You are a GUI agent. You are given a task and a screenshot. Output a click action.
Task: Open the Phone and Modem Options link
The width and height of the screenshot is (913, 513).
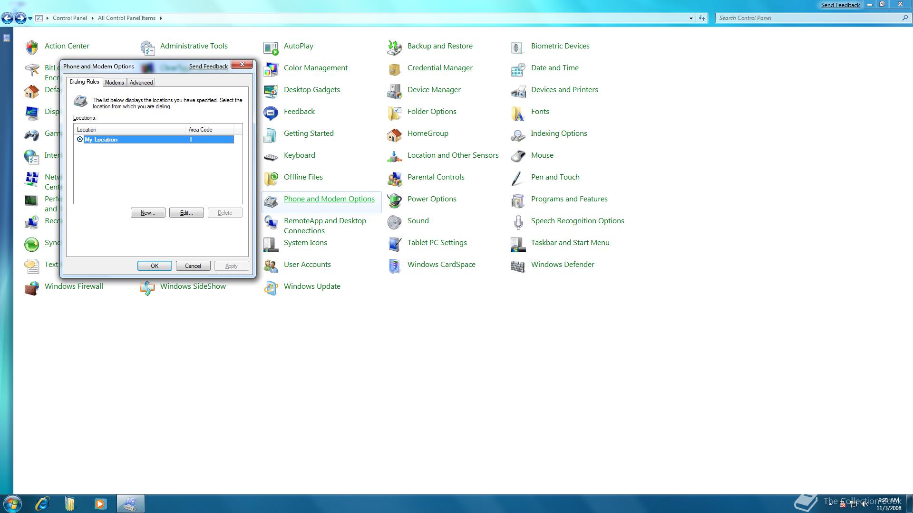(329, 199)
